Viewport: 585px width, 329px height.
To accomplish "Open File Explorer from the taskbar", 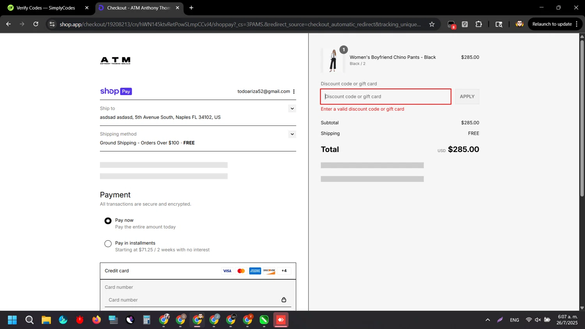I will point(46,320).
